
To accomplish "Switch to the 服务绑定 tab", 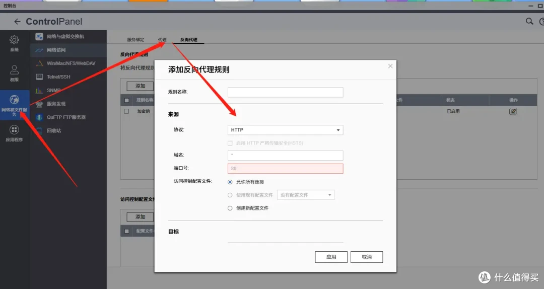I will click(x=135, y=40).
